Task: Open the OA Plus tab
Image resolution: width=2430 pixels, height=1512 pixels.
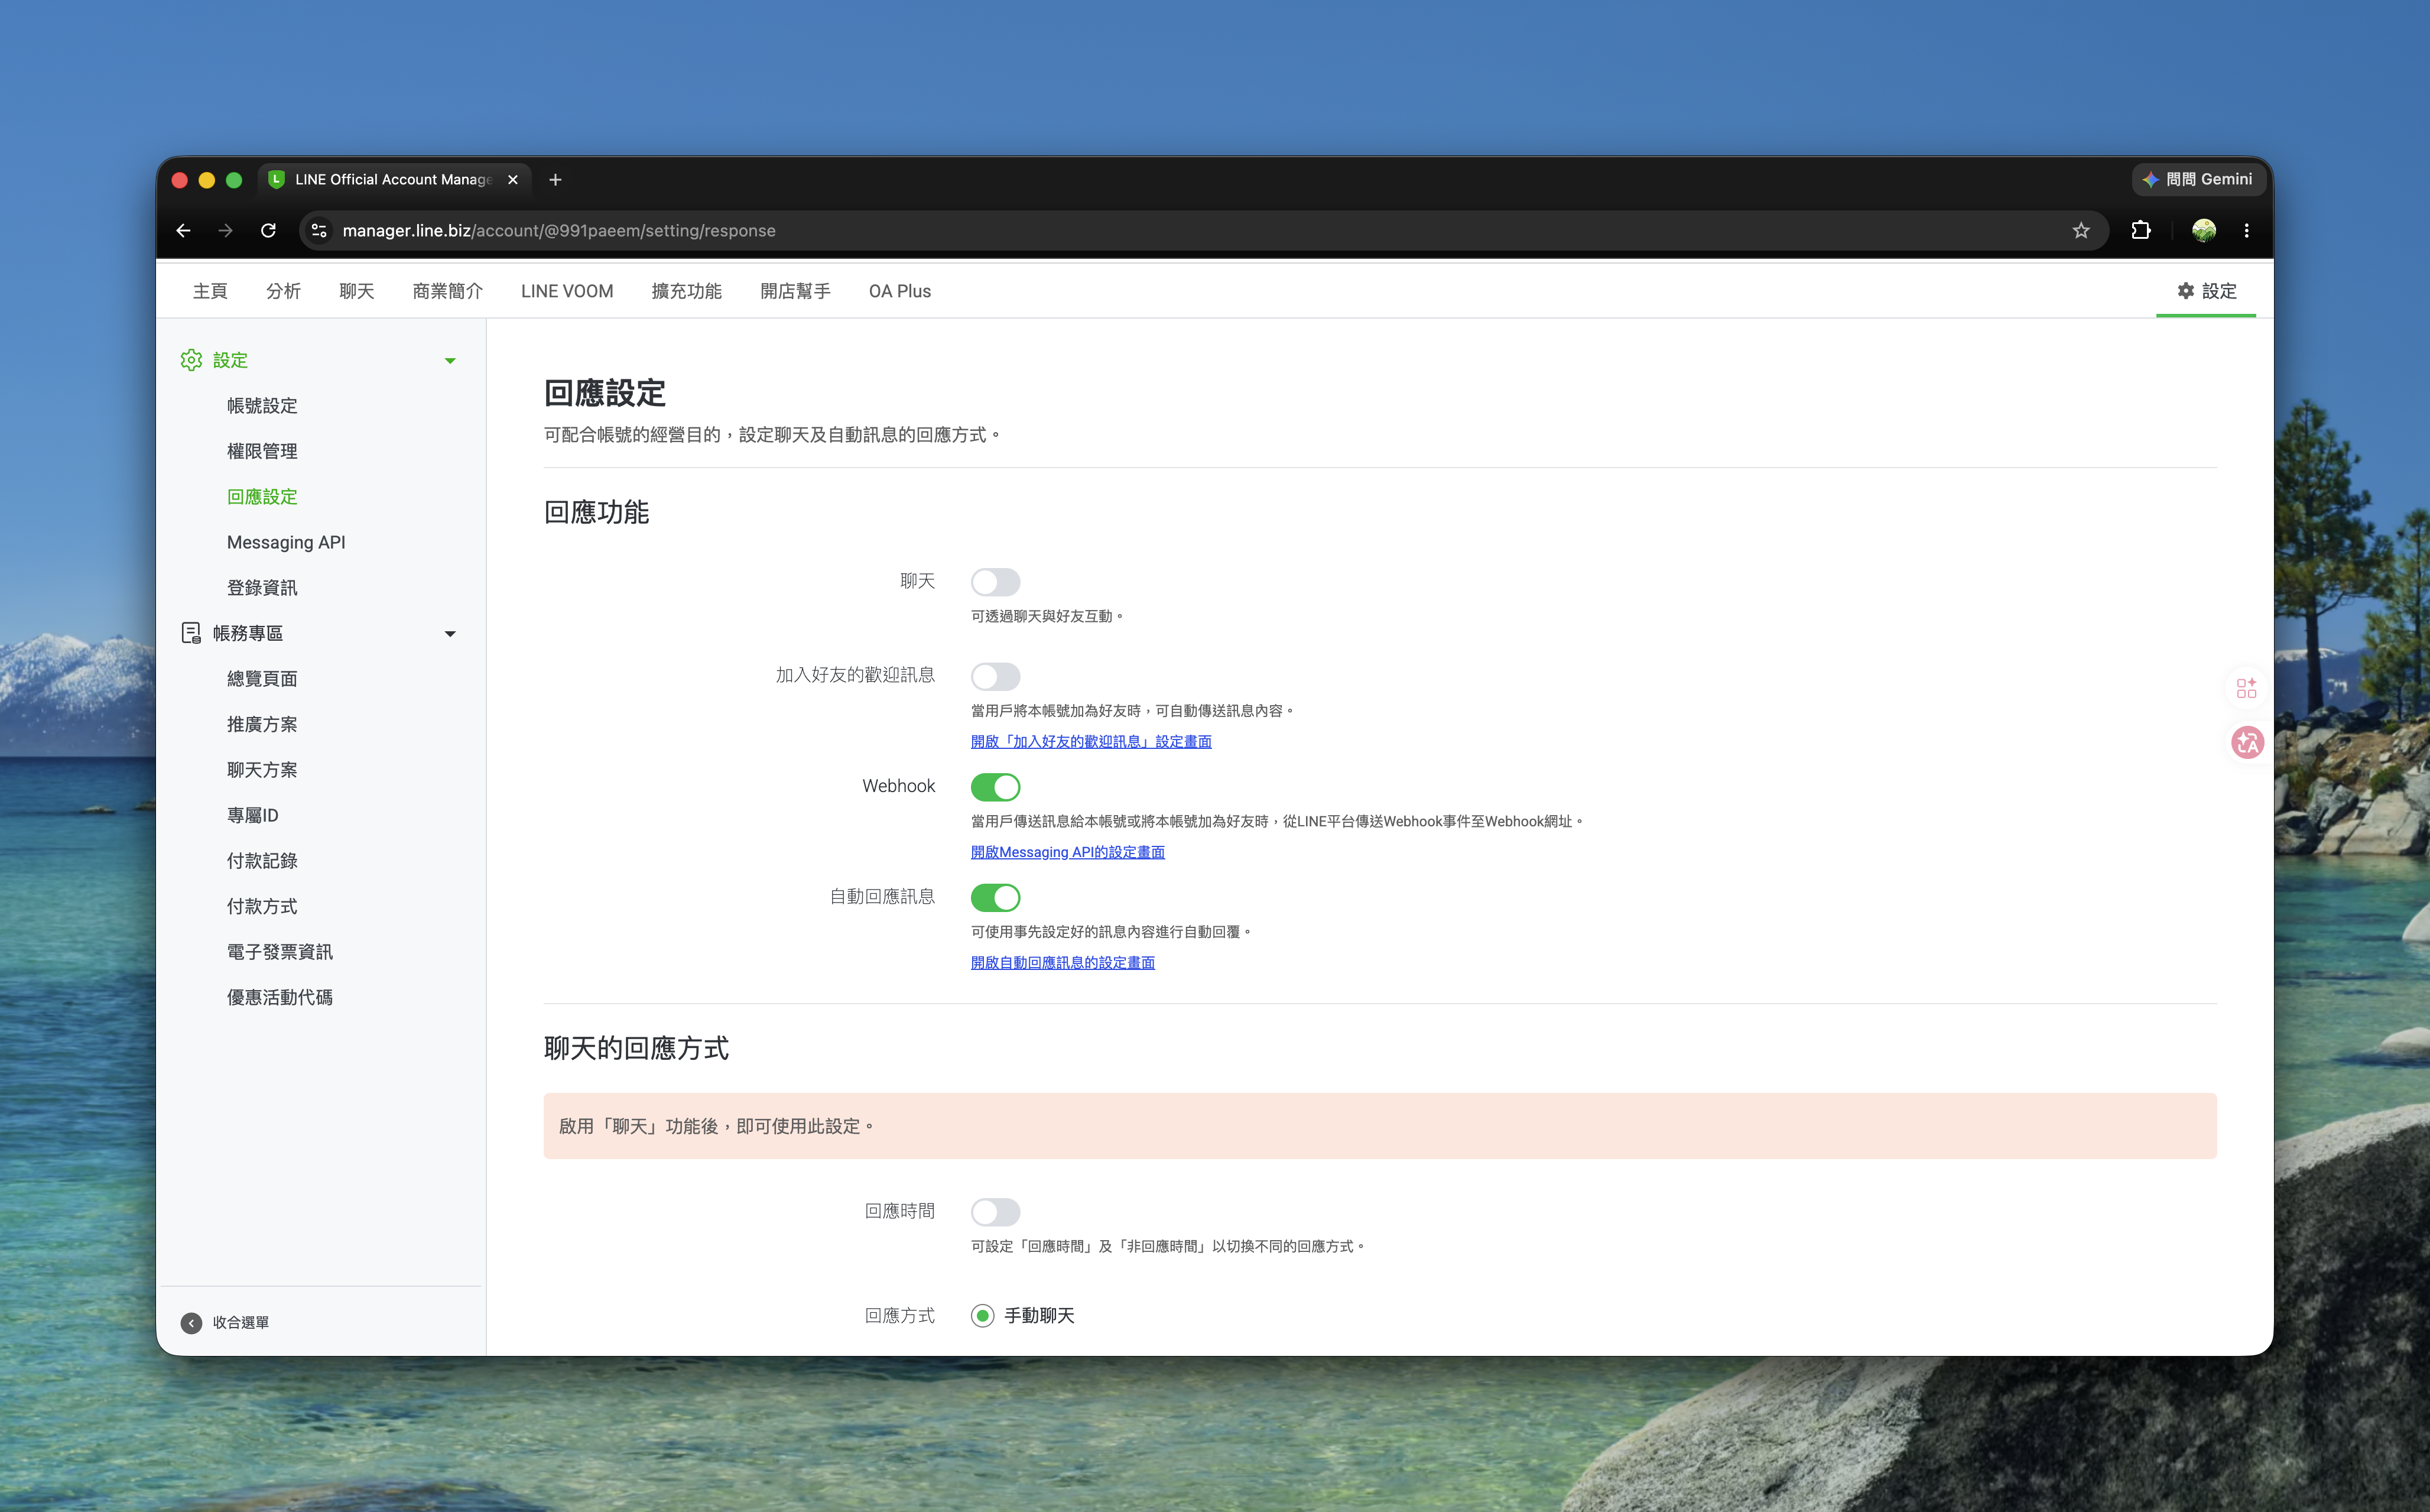Action: click(899, 291)
